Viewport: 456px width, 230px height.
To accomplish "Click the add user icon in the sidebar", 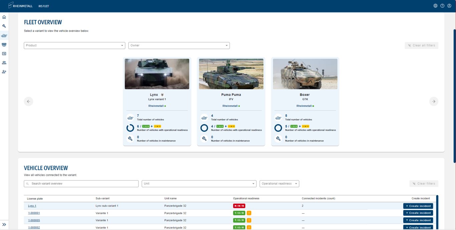I will click(x=4, y=72).
